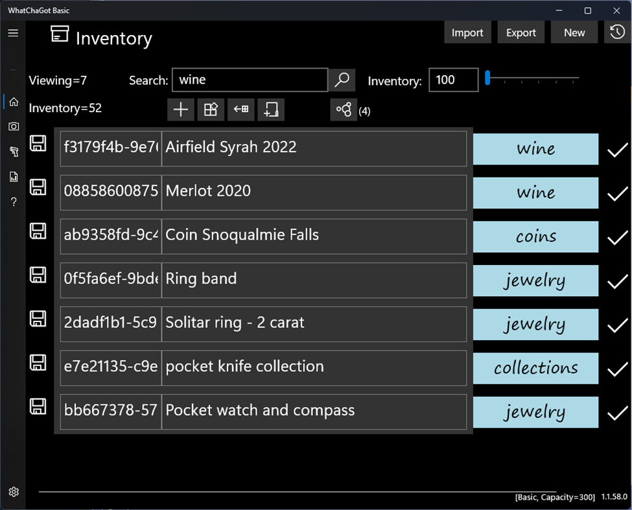Click coins category tag
The image size is (632, 510).
[535, 237]
